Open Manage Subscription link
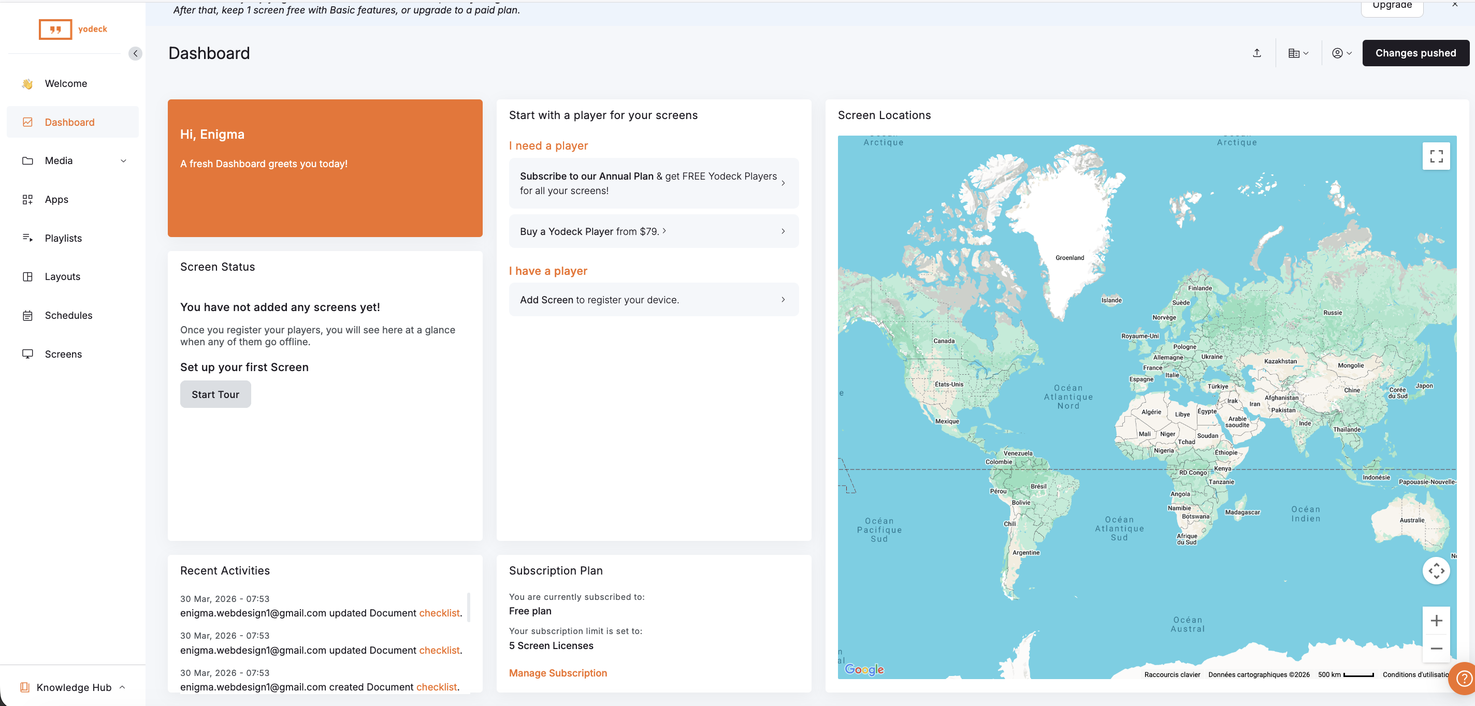 click(557, 673)
